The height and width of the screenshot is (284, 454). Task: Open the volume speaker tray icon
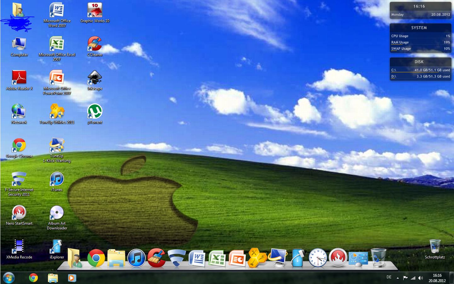pos(421,278)
